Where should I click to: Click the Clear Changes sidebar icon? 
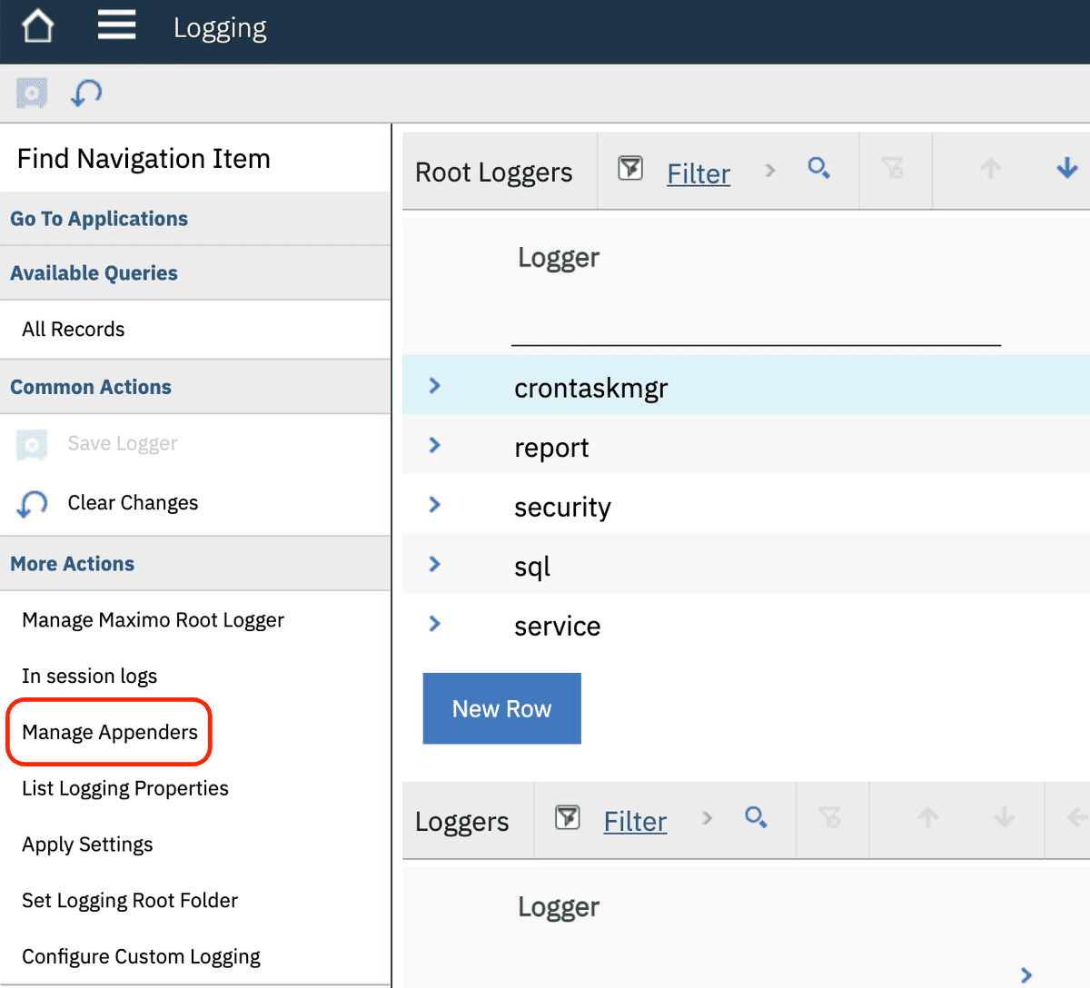32,503
